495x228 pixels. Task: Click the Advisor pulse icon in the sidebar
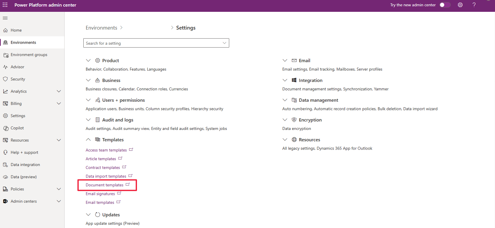5,67
